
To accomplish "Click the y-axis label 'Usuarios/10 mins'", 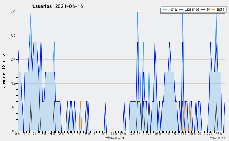I will point(3,72).
